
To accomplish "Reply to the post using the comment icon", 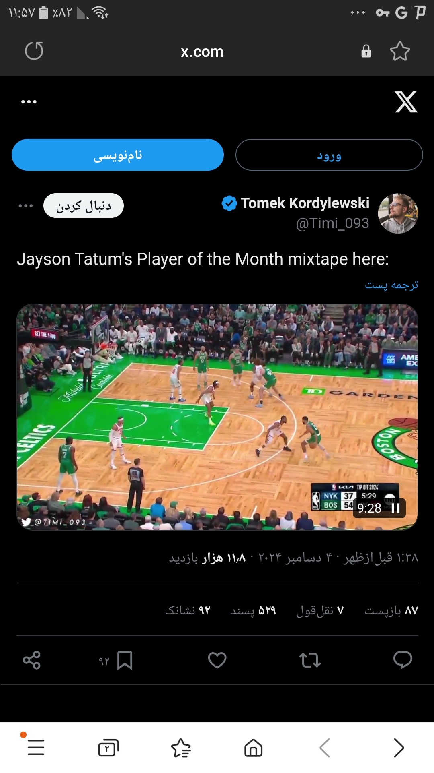I will (403, 660).
